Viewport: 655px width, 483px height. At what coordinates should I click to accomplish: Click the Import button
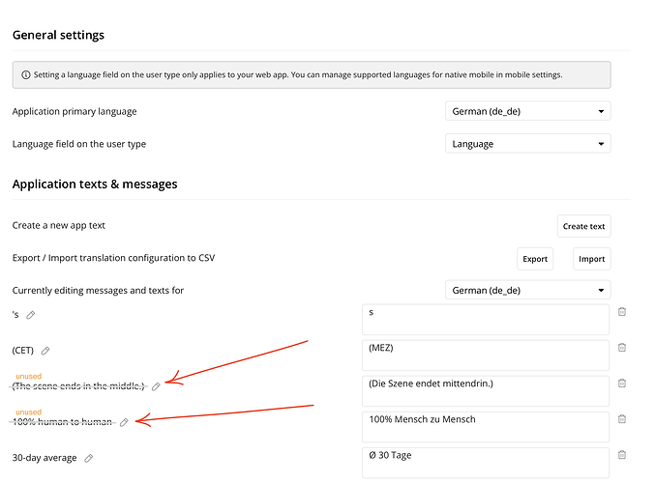591,259
